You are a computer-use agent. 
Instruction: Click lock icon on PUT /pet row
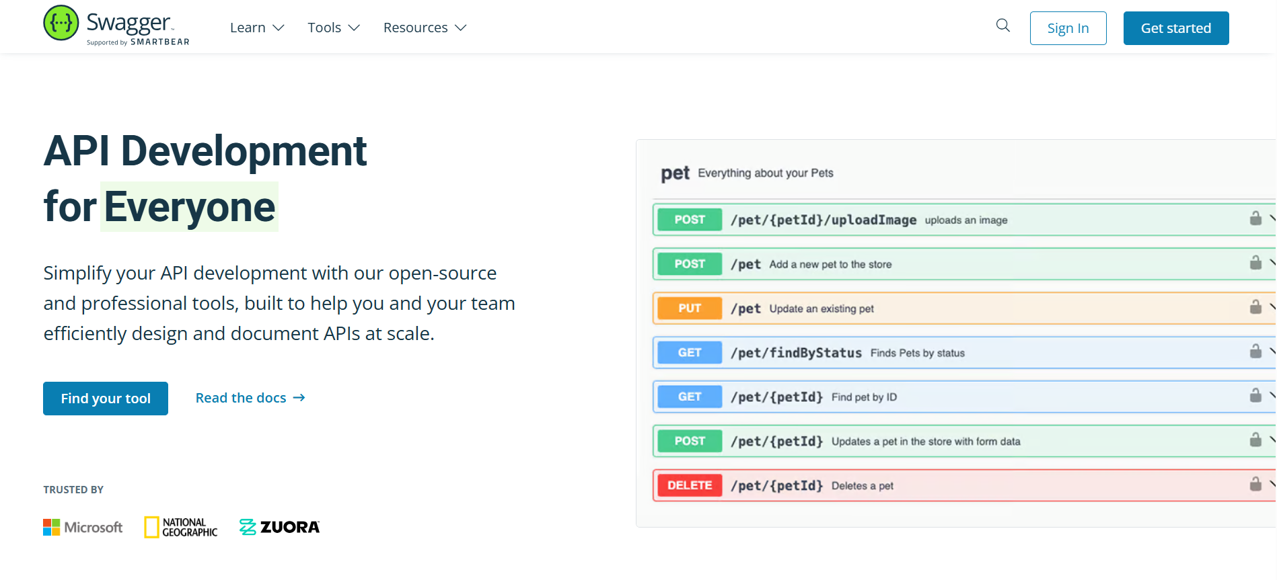point(1255,307)
